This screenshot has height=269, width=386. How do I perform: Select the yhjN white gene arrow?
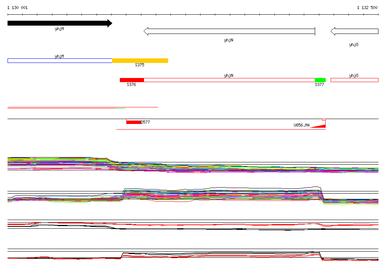point(230,31)
